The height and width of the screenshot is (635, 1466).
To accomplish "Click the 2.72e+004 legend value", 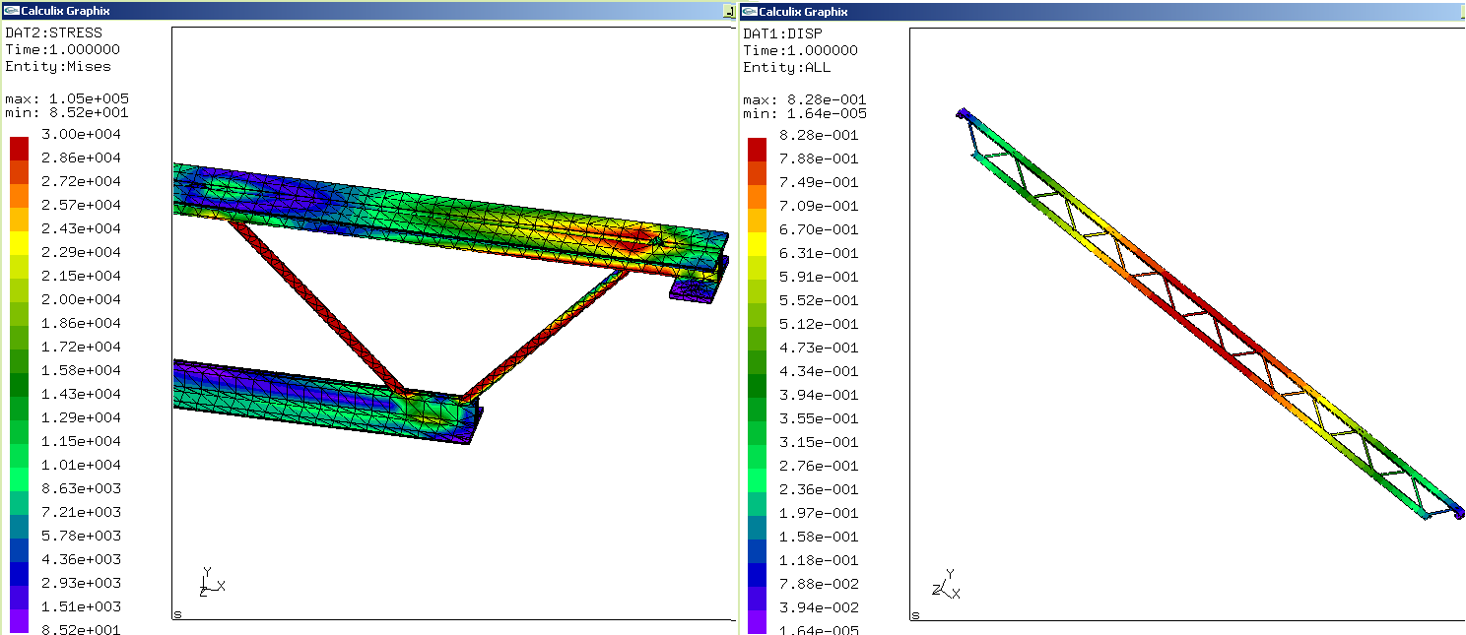I will pos(80,181).
